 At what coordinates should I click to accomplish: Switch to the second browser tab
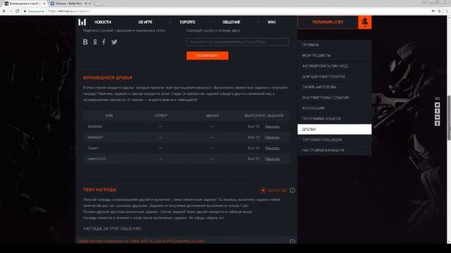70,4
